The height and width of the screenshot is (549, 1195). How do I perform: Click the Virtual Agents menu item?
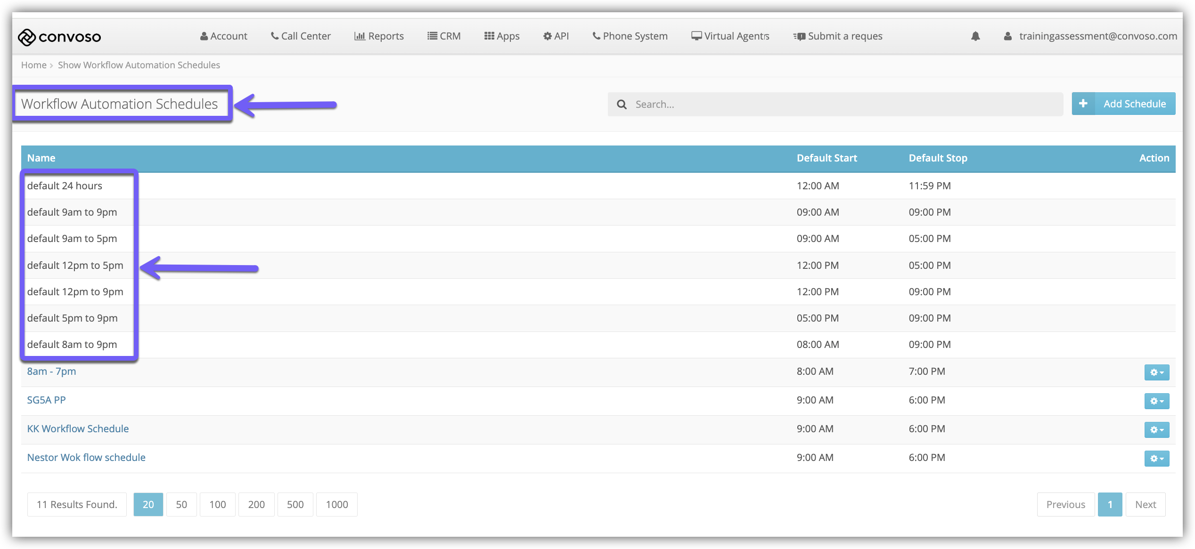730,36
